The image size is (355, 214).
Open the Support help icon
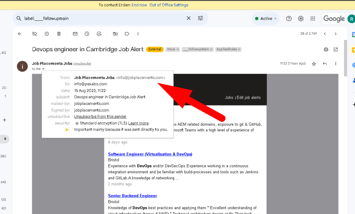(x=289, y=19)
